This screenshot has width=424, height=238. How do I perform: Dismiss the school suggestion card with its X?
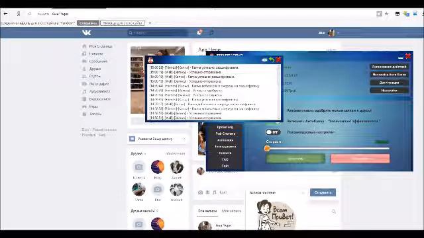184,139
